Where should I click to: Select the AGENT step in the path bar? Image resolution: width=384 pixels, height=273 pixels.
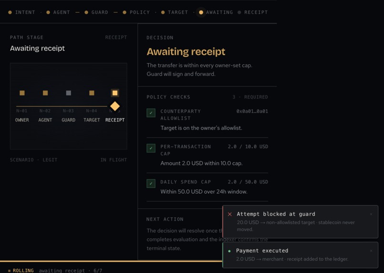click(x=58, y=12)
